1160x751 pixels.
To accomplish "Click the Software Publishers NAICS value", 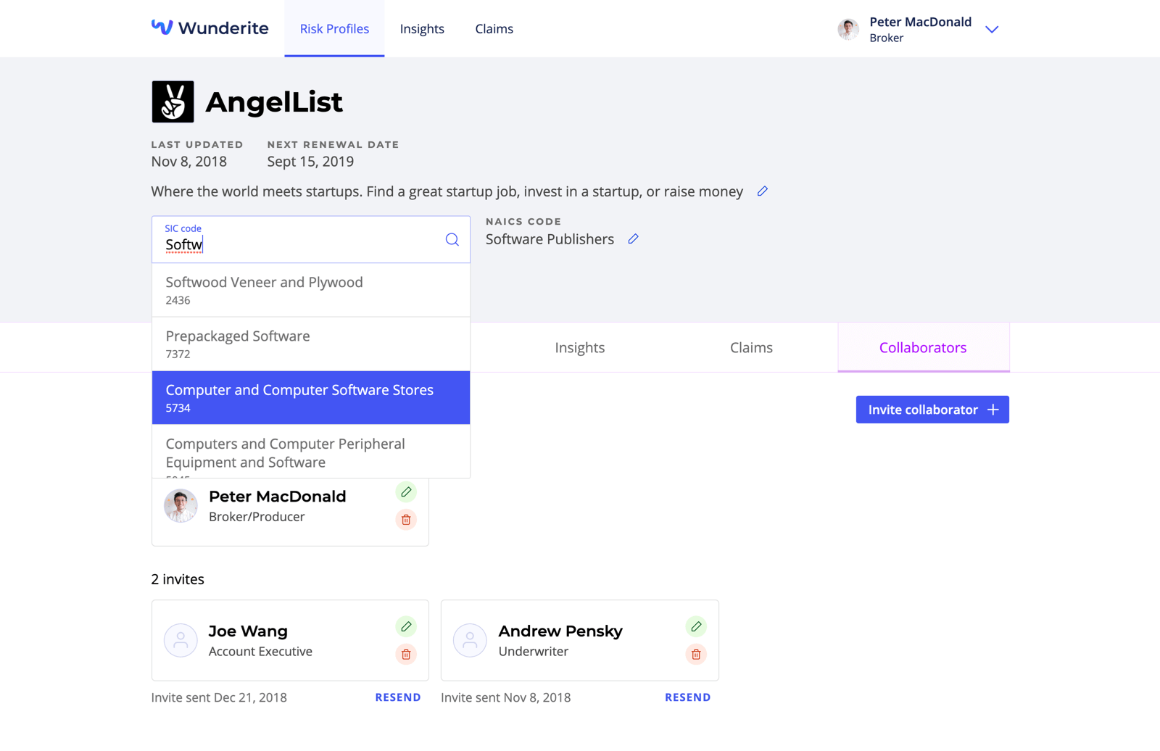I will (x=550, y=239).
